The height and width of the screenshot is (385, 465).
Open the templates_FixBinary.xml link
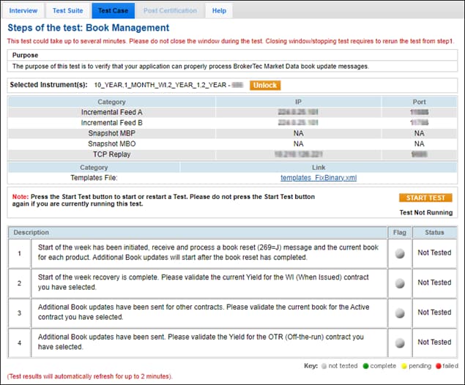pos(319,178)
